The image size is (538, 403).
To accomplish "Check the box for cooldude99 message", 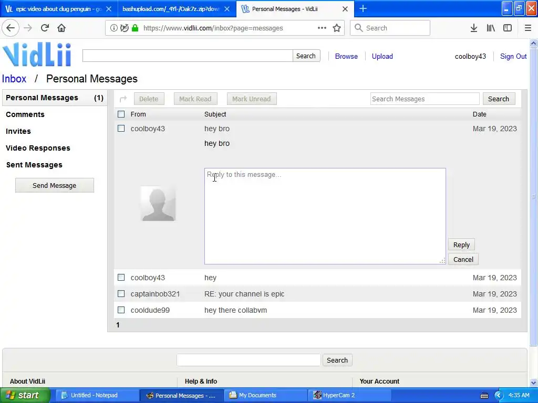I will click(121, 310).
